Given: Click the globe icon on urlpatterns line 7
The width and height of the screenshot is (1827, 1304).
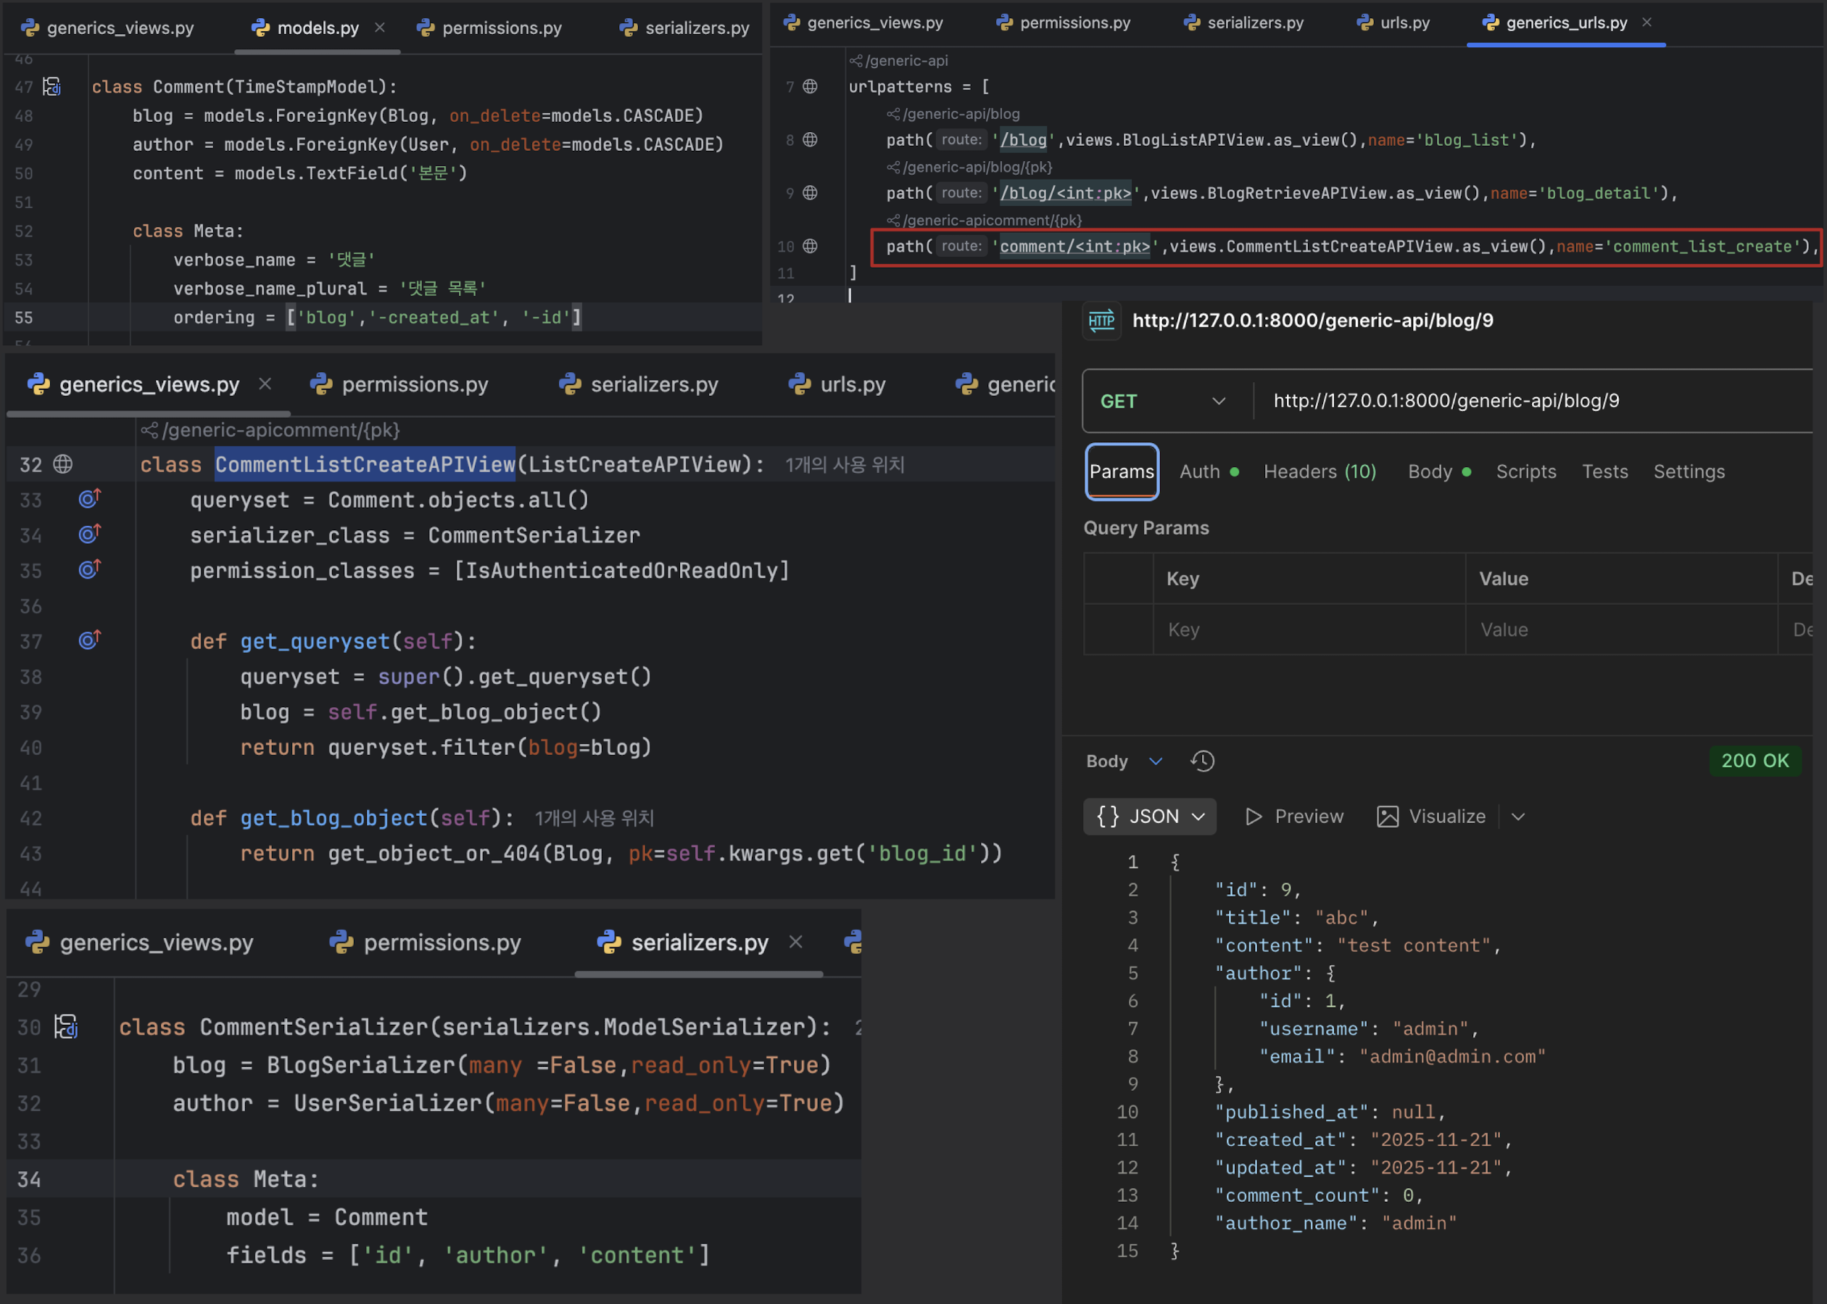Looking at the screenshot, I should pyautogui.click(x=810, y=87).
